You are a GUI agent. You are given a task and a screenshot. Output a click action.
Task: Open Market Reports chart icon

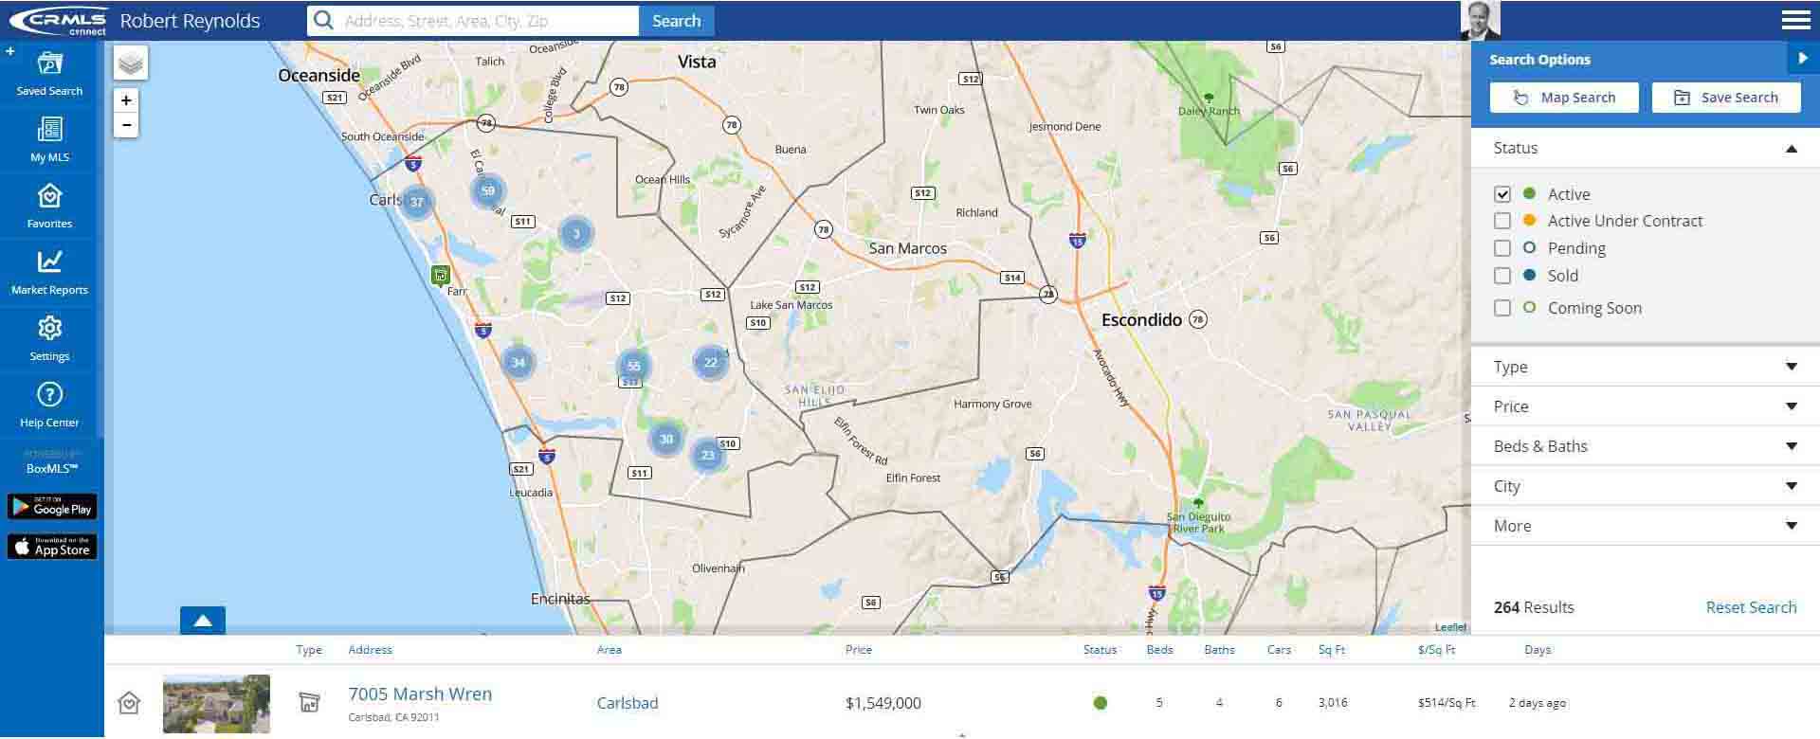49,263
